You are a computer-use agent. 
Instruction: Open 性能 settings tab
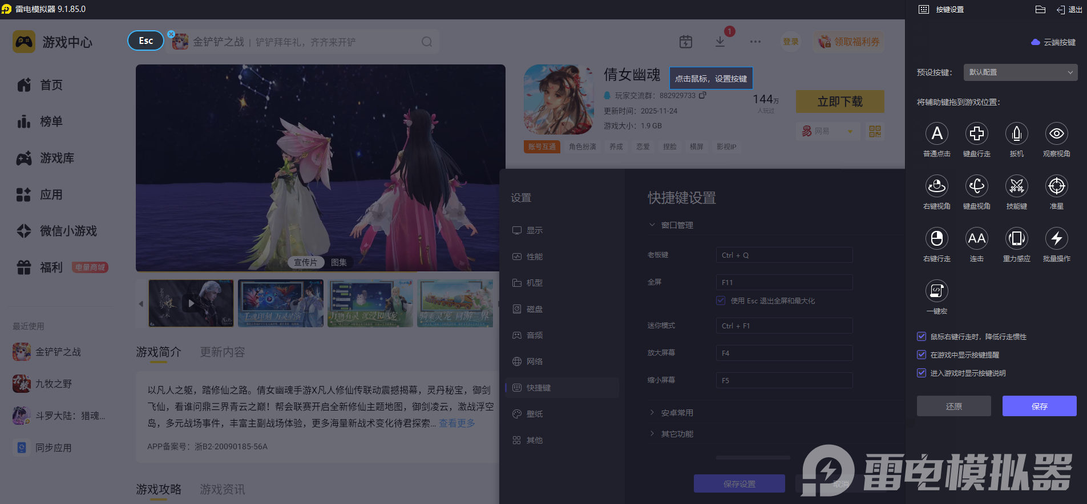pyautogui.click(x=562, y=257)
